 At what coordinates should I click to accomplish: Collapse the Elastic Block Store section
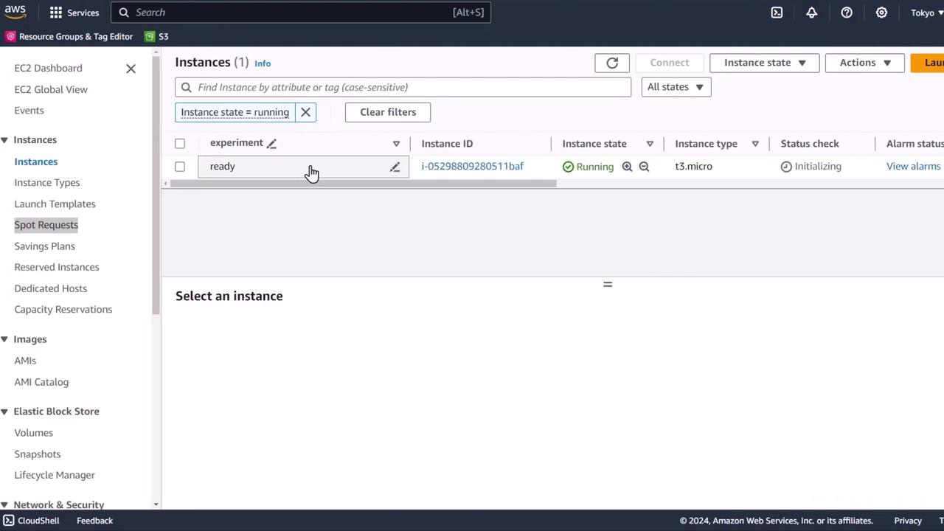click(4, 412)
